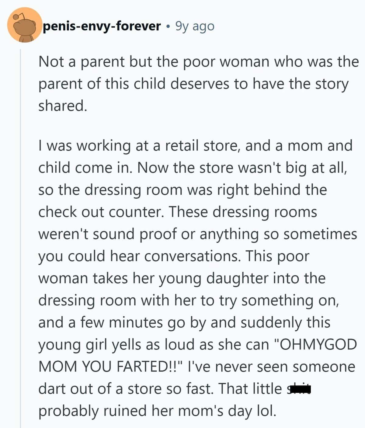Click the "9y ago" timestamp
The height and width of the screenshot is (428, 365).
pos(195,26)
